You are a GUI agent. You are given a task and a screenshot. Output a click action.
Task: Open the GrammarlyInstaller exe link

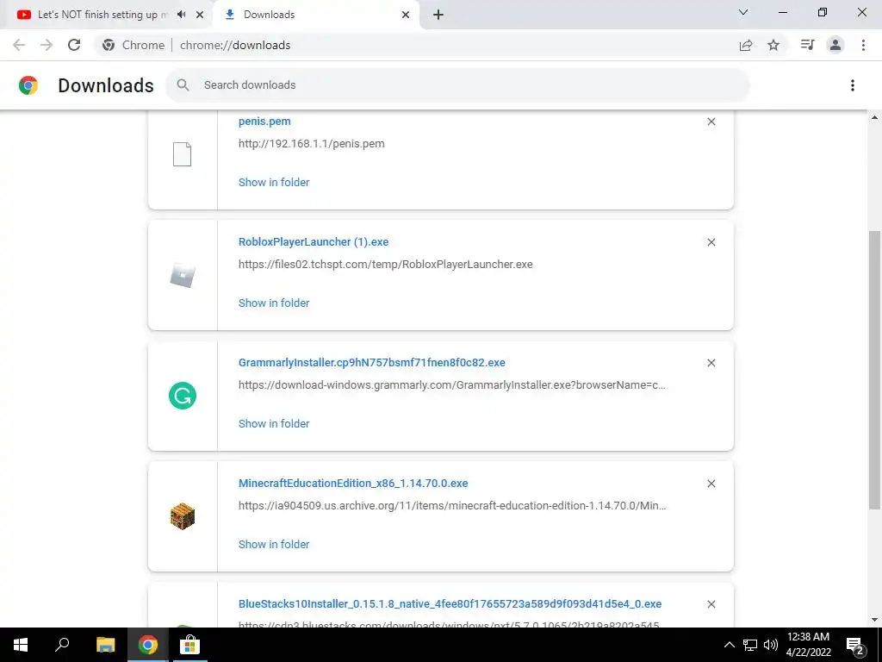coord(372,363)
